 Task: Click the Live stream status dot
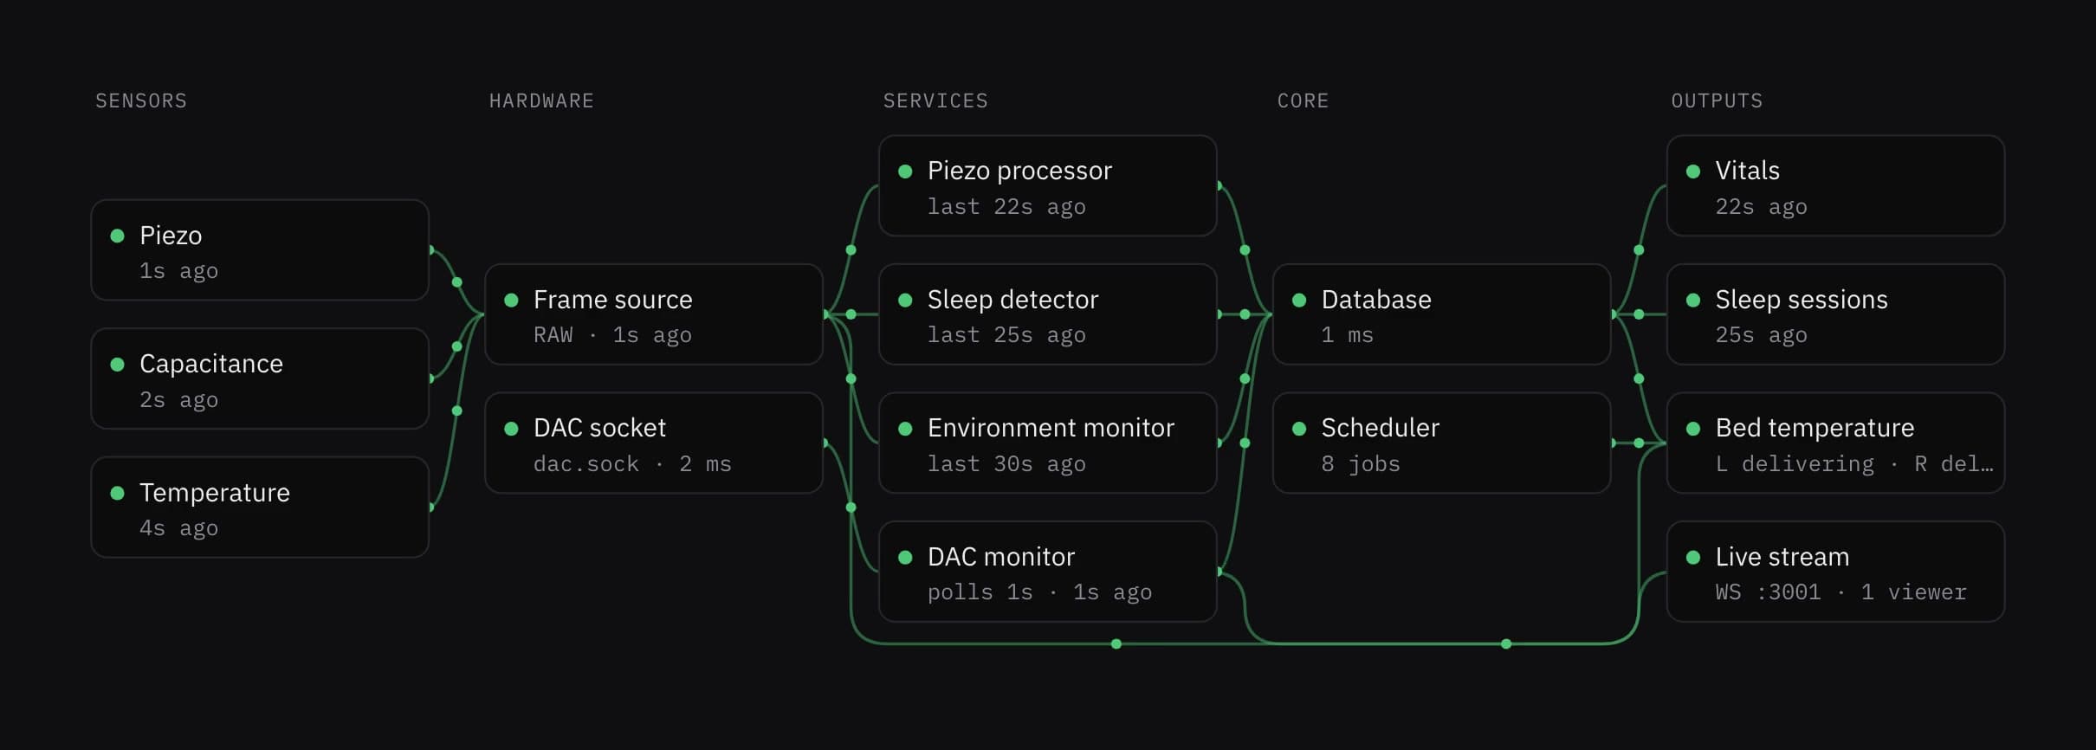click(x=1694, y=557)
